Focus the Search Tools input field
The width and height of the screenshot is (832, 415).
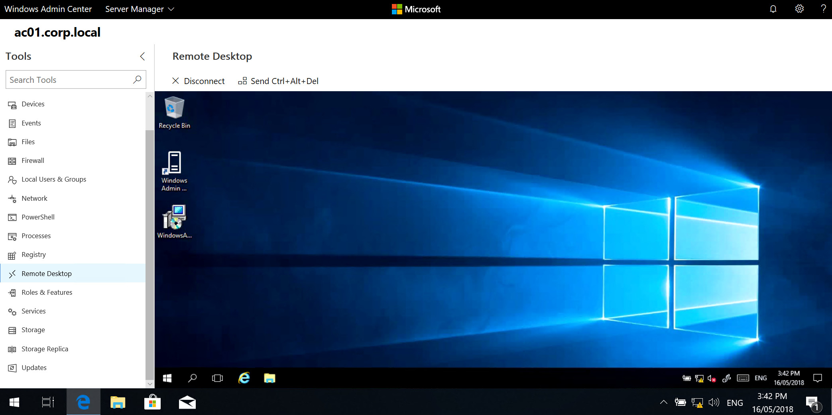[70, 80]
